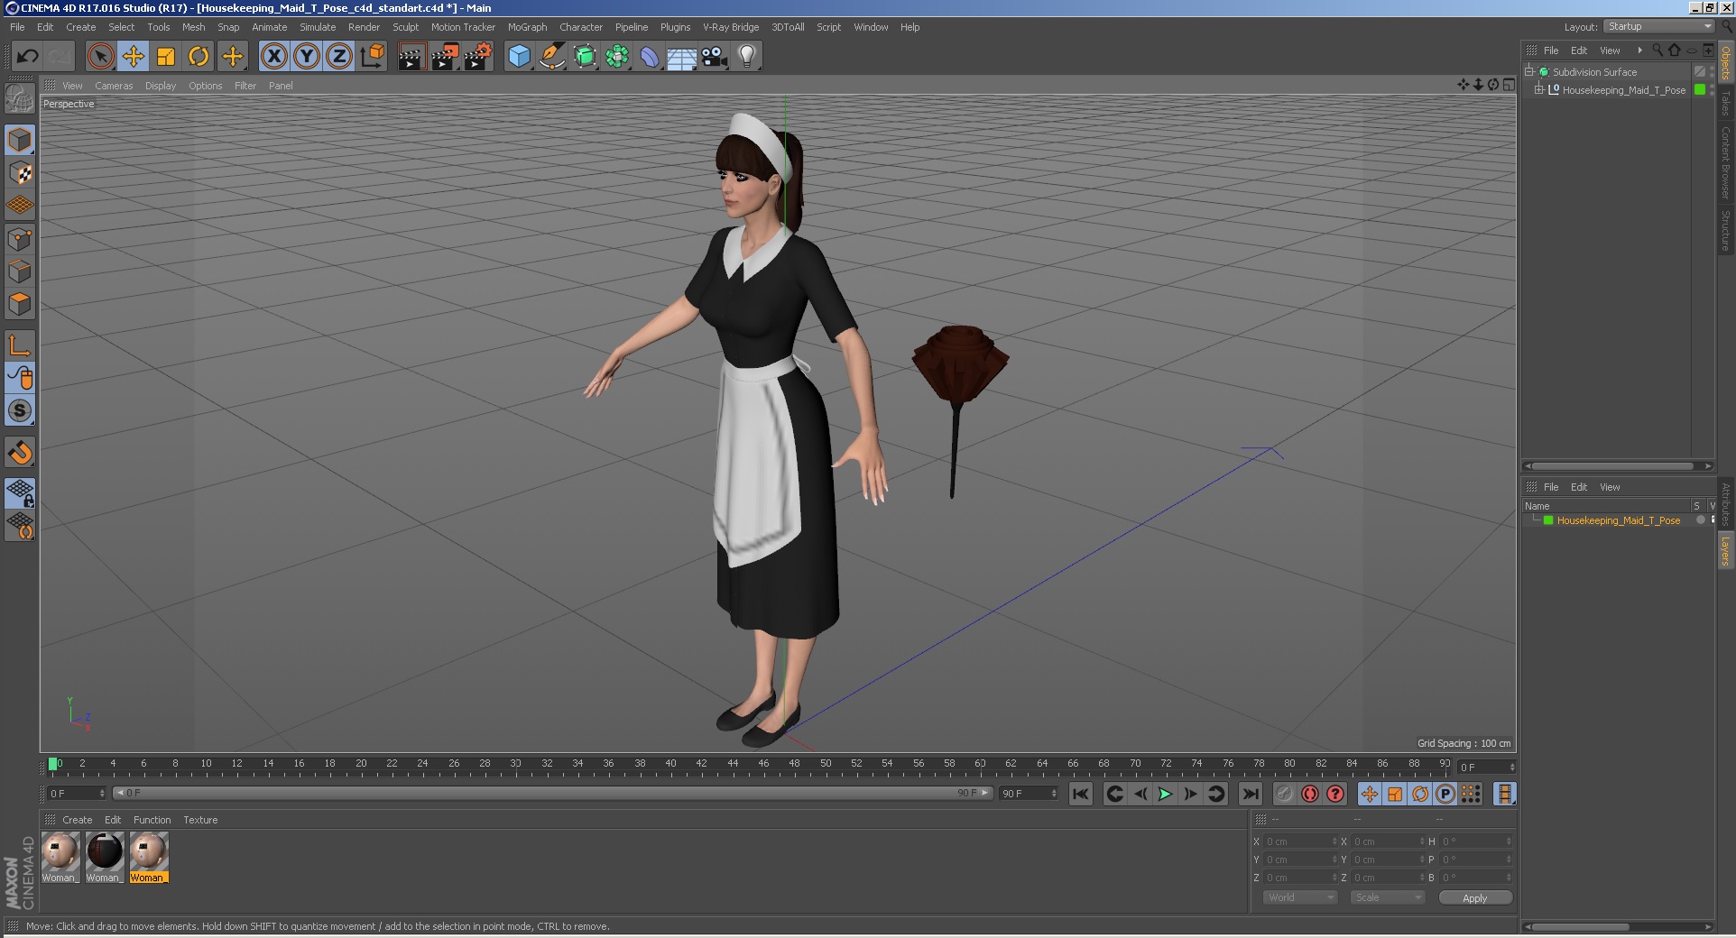Open the Layout Startup dropdown
Screen dimensions: 1736x938
coord(1658,26)
